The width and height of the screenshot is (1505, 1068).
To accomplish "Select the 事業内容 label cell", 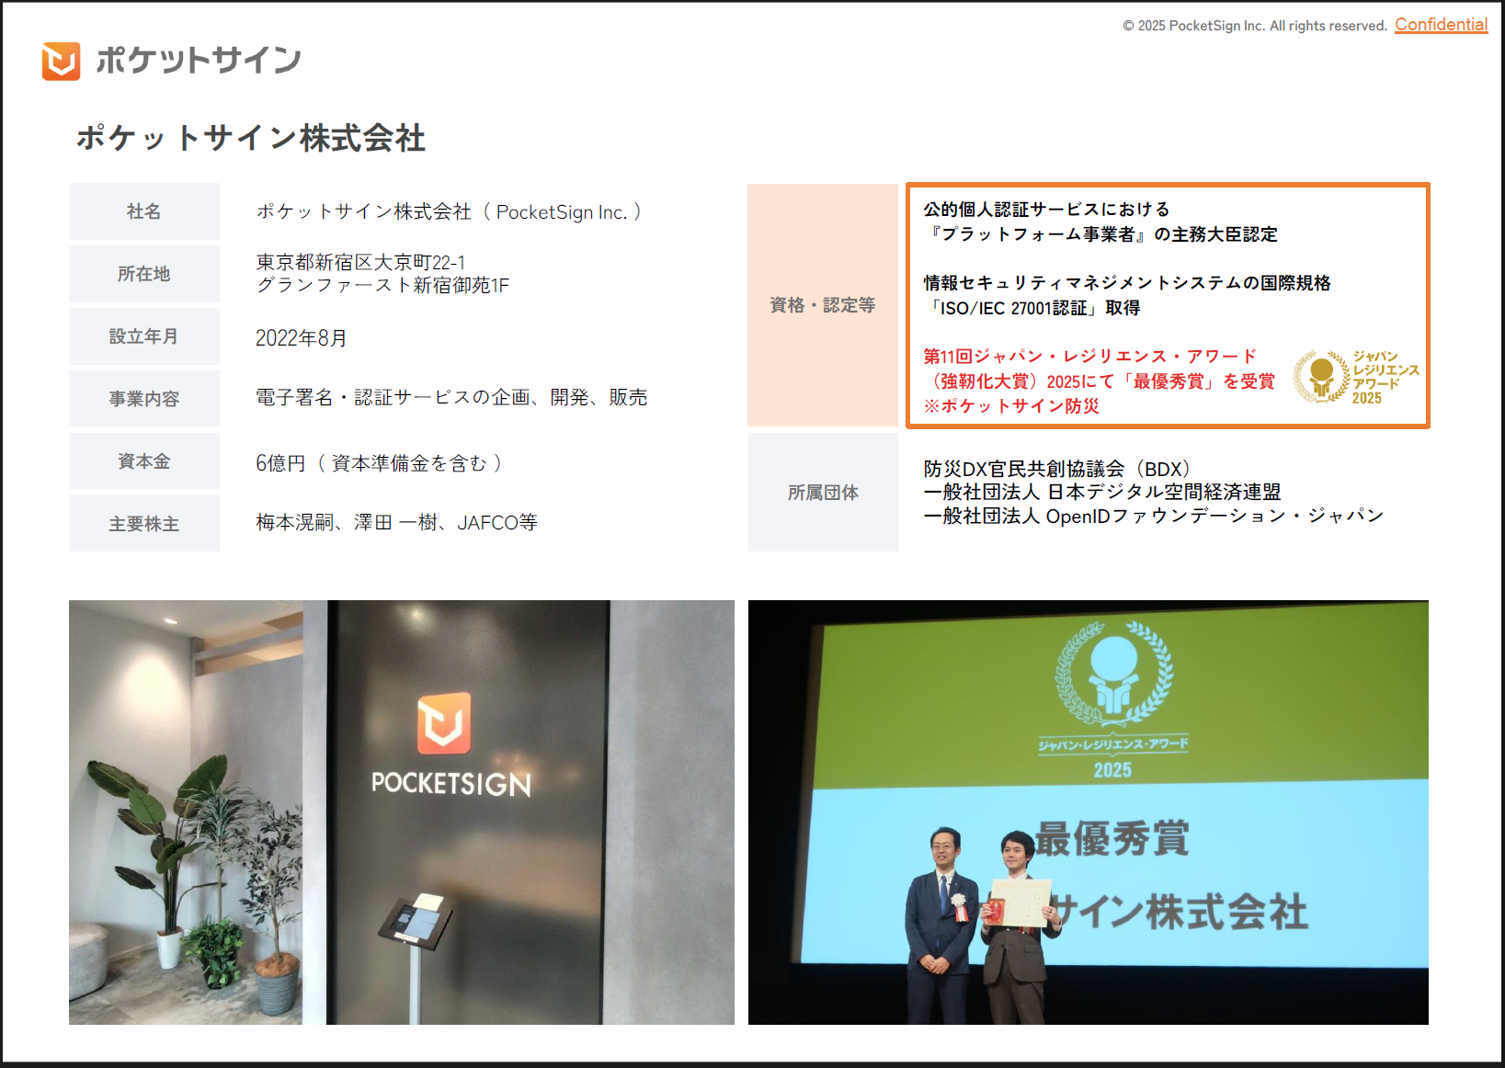I will coord(143,399).
